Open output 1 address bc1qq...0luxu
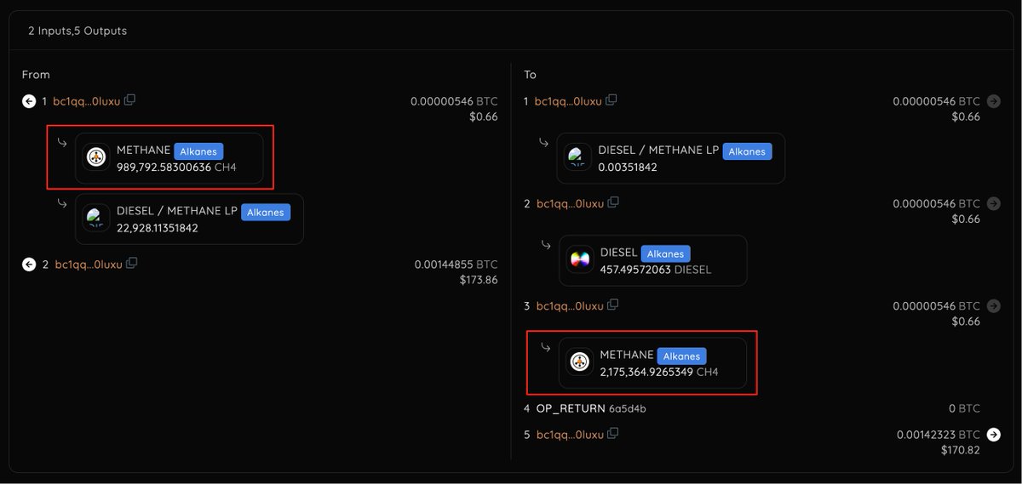 pos(568,101)
